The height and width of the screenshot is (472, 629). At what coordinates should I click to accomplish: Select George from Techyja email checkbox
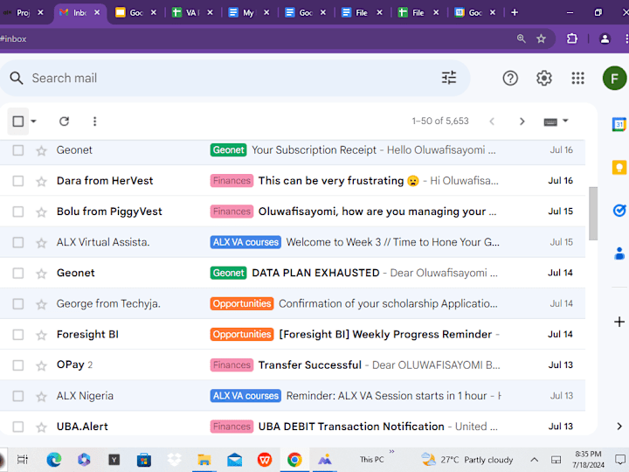pos(18,304)
